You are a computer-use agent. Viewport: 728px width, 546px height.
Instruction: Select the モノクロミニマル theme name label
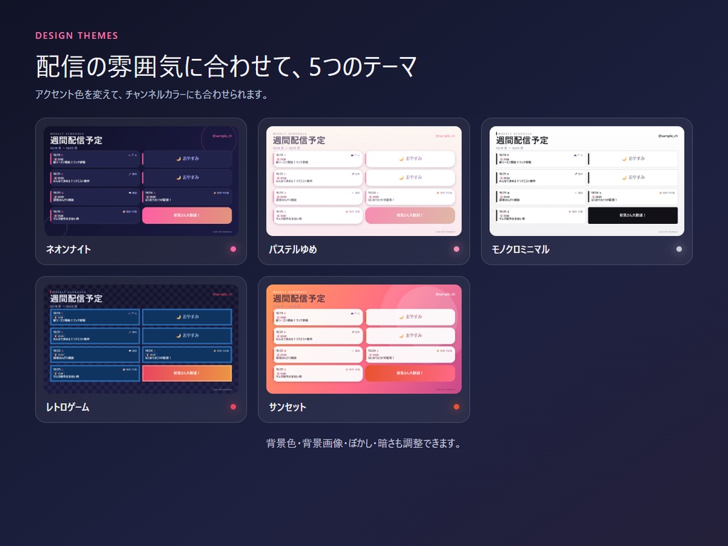point(520,250)
